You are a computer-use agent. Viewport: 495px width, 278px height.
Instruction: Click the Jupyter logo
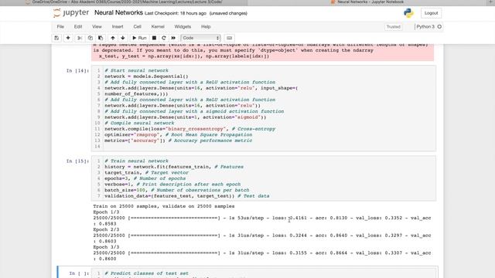point(71,13)
